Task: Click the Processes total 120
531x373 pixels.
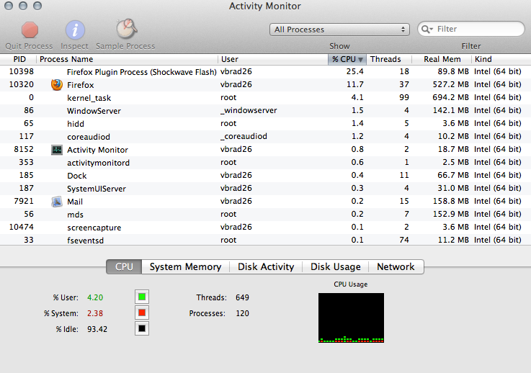Action: click(243, 313)
